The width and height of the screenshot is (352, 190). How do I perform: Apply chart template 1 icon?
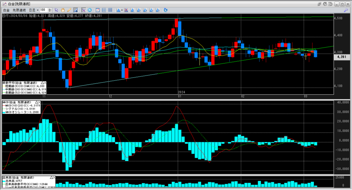point(132,10)
